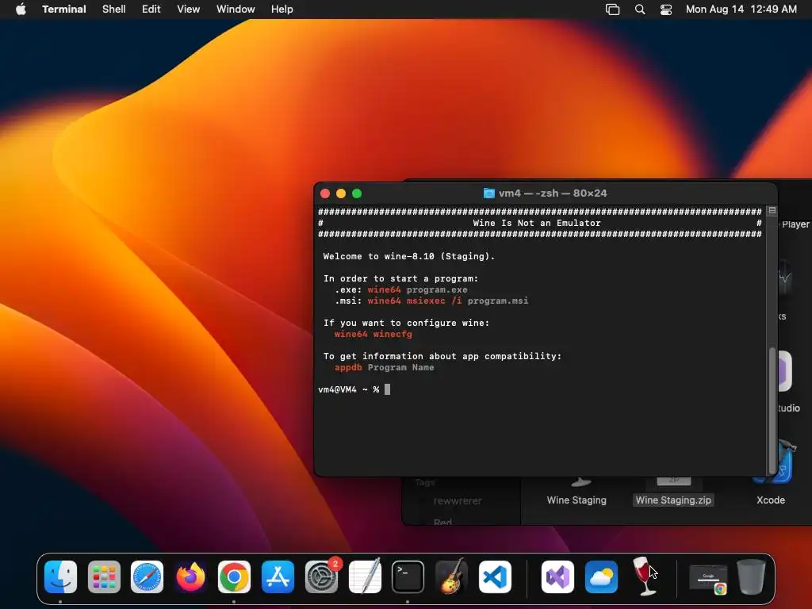Open Google Chrome from the dock
812x609 pixels.
234,576
